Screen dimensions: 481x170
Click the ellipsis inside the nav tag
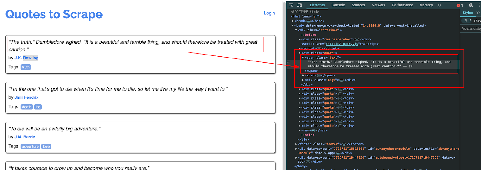tap(313, 130)
